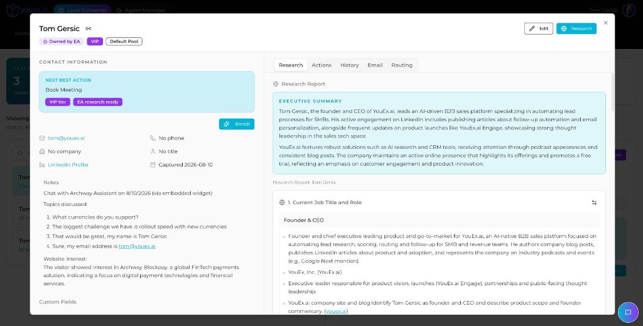Click the calendar icon beside Captured date
643x326 pixels.
point(153,165)
